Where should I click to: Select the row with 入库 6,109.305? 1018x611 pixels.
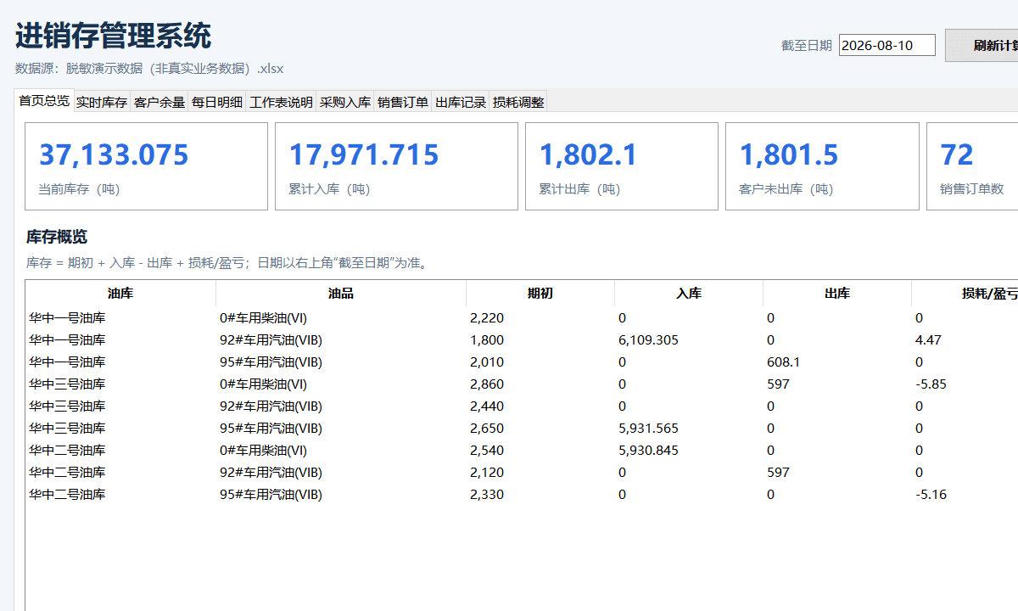pos(522,340)
